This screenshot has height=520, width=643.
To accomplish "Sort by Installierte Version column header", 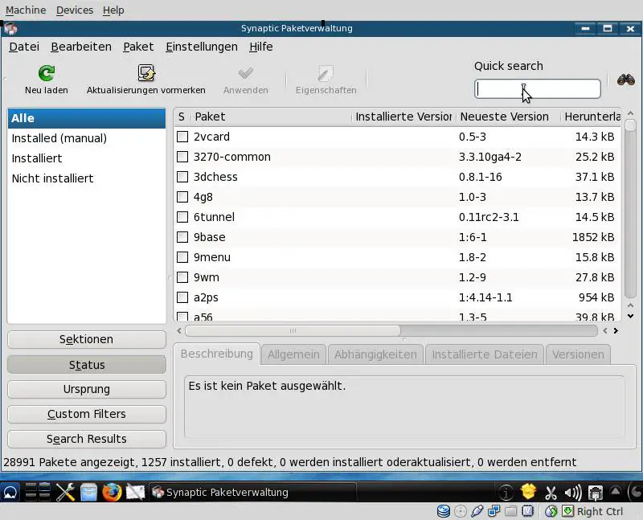I will 403,117.
